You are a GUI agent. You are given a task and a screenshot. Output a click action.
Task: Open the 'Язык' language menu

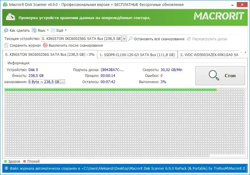pos(40,31)
